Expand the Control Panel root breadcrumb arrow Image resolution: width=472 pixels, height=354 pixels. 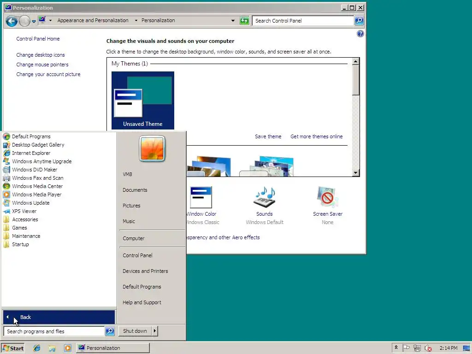(x=50, y=20)
